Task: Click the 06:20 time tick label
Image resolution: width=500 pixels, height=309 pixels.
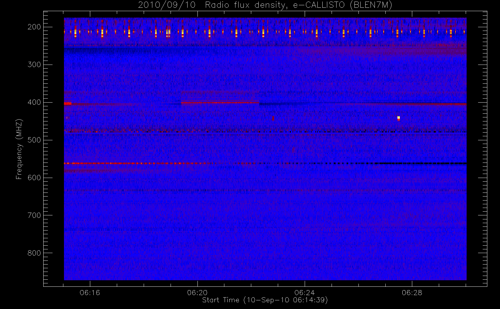Action: 197,293
